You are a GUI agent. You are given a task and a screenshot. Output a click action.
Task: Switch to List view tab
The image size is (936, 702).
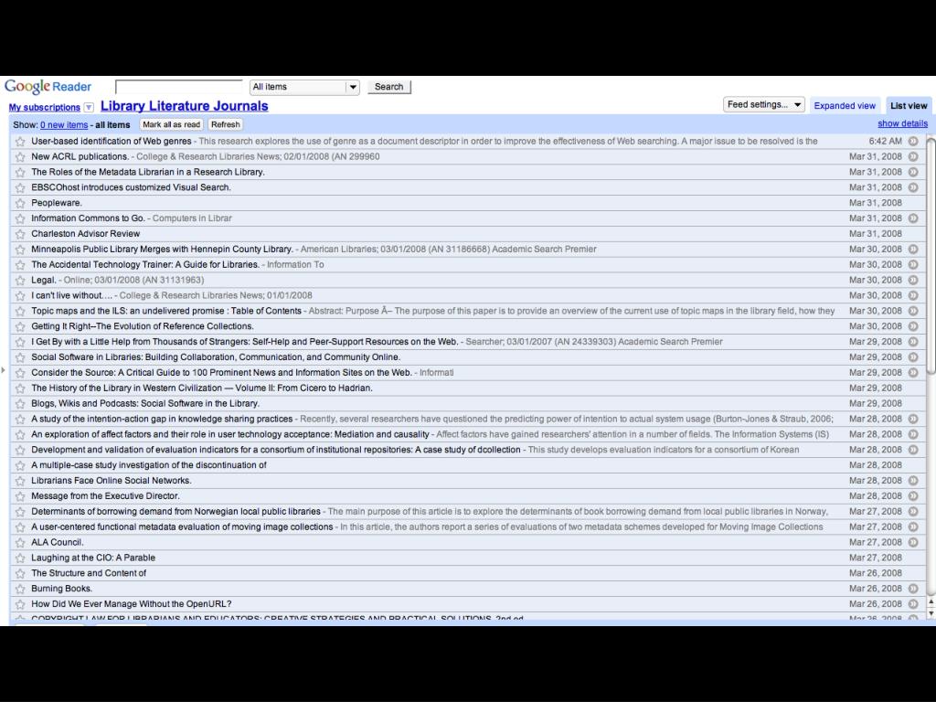[x=909, y=106]
